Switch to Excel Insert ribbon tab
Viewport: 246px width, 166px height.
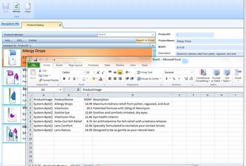59,65
